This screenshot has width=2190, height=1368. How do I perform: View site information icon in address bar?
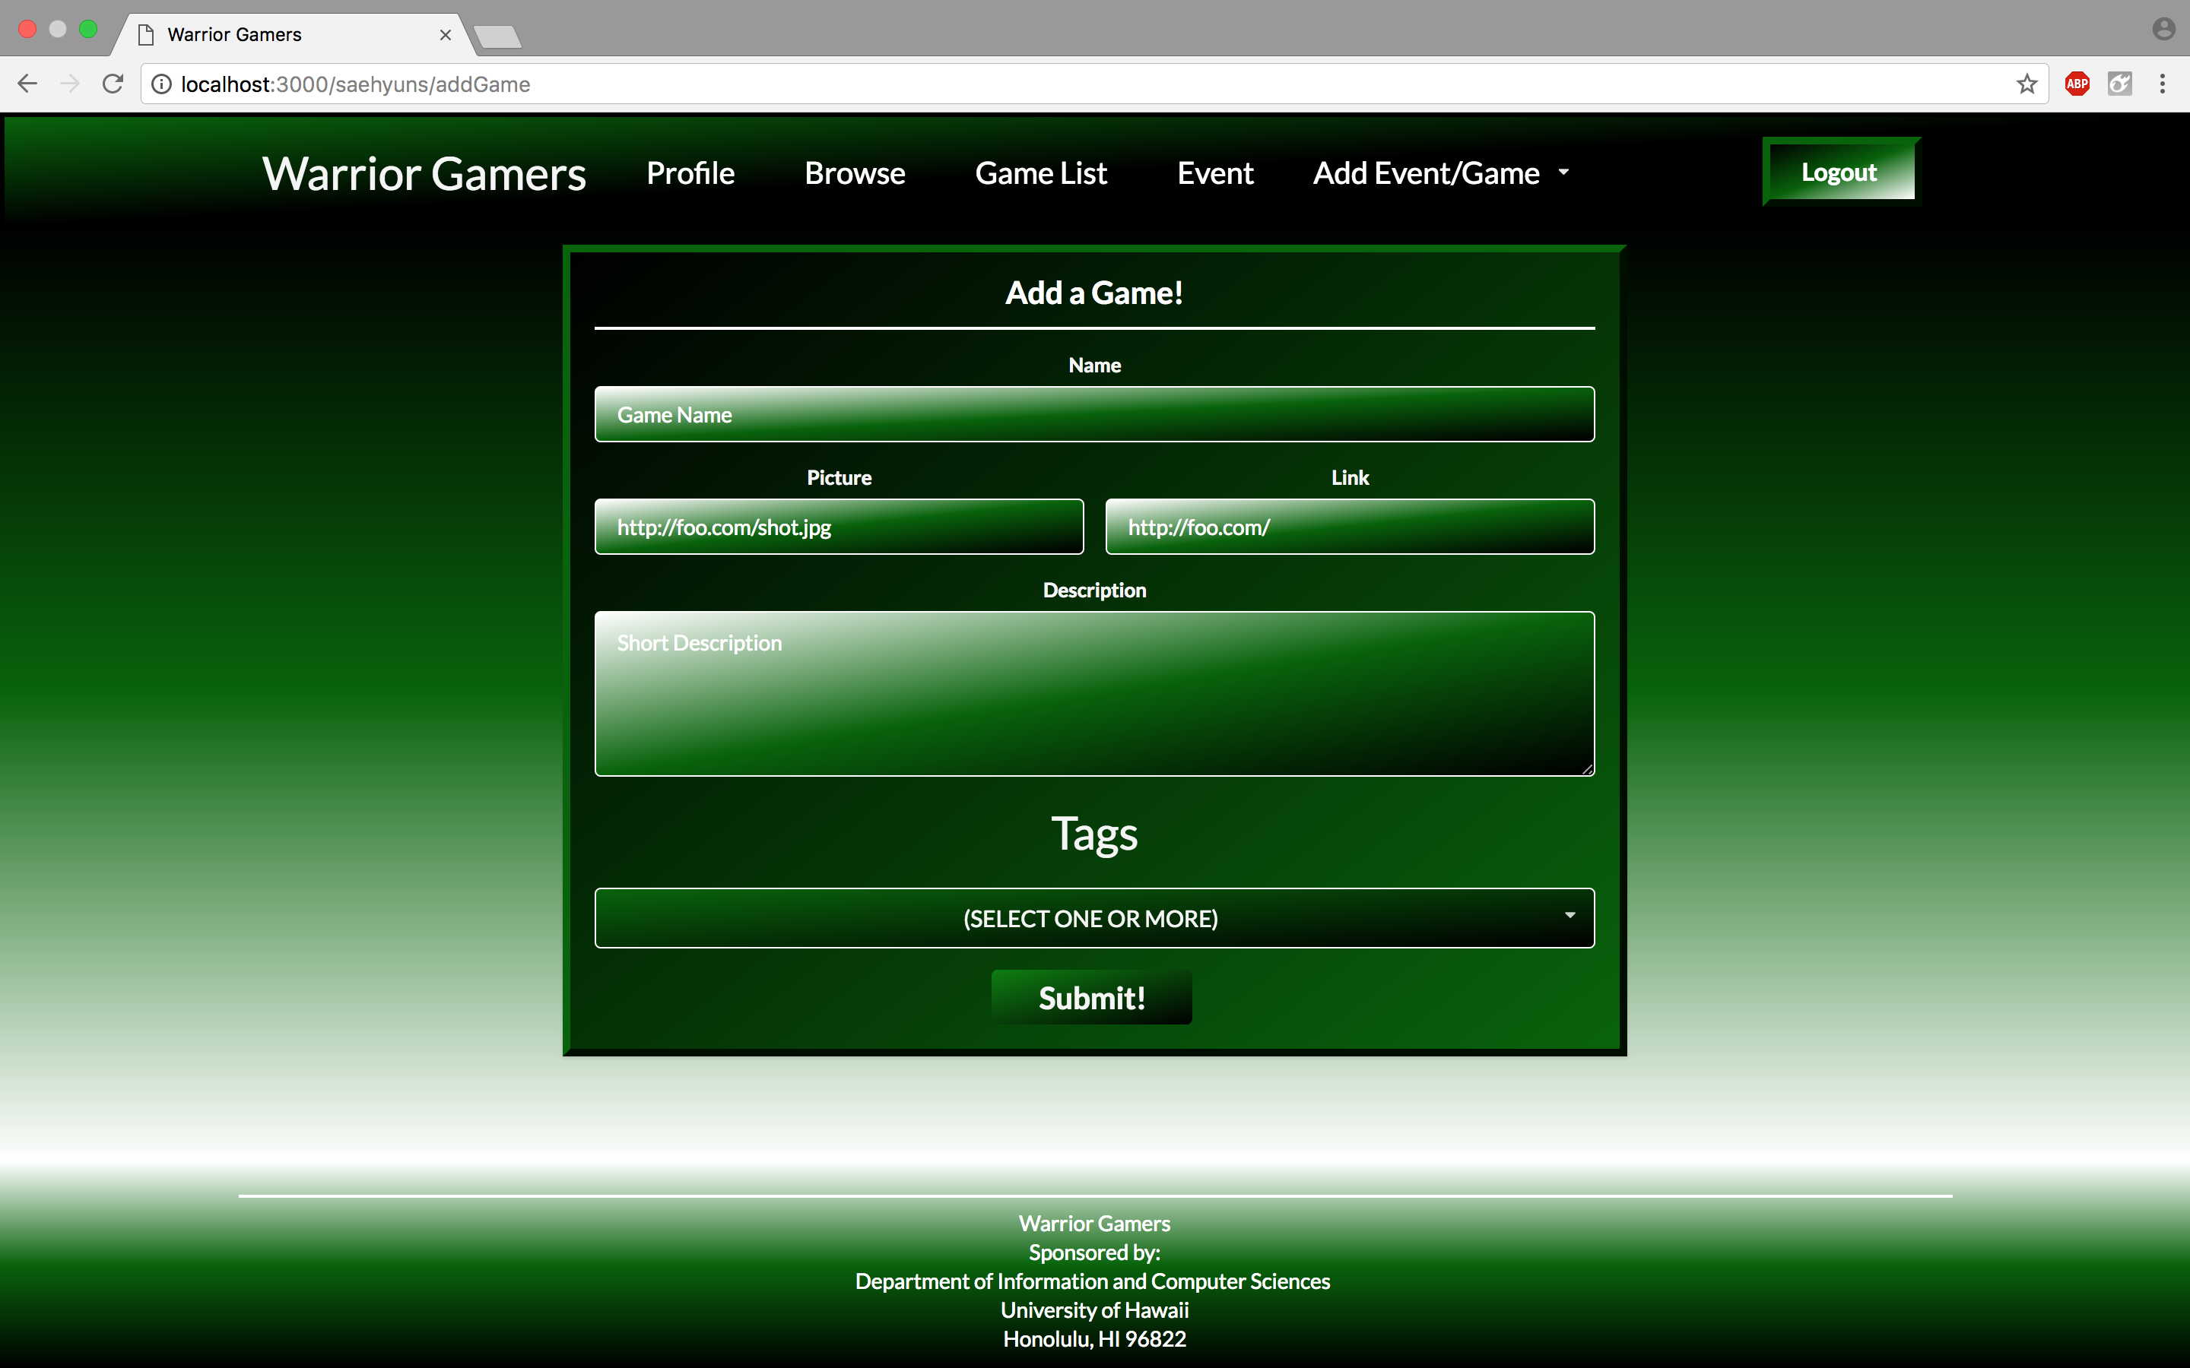click(x=161, y=84)
